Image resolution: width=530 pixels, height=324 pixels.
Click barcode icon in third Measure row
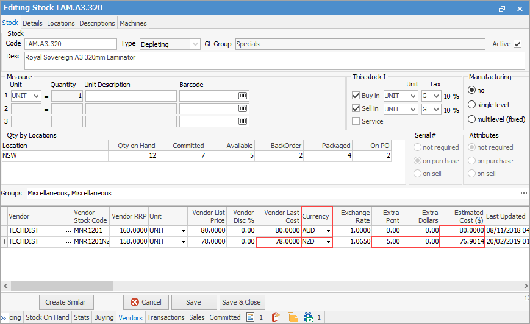coord(242,122)
